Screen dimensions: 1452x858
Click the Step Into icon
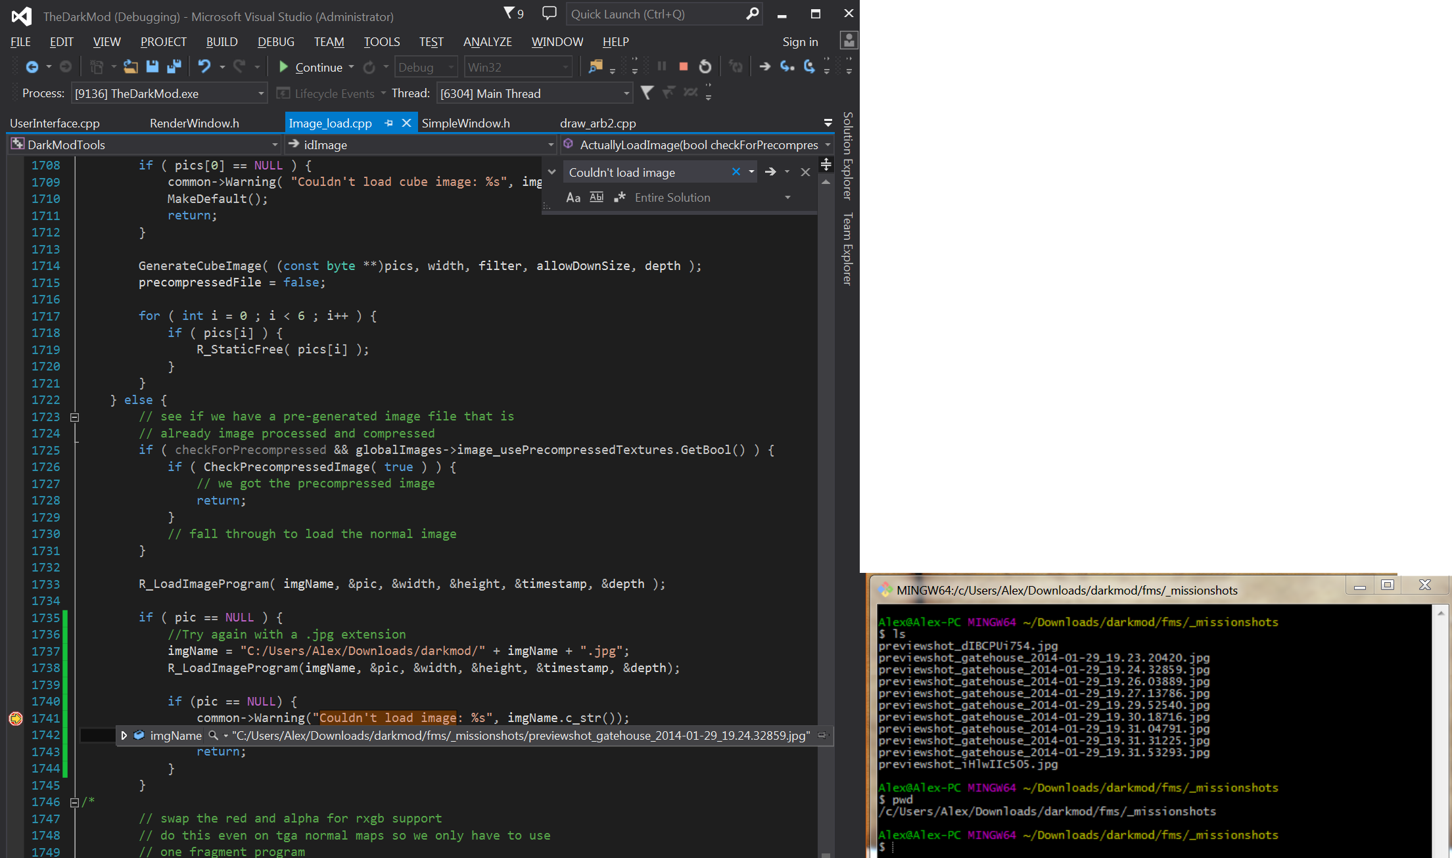tap(787, 66)
